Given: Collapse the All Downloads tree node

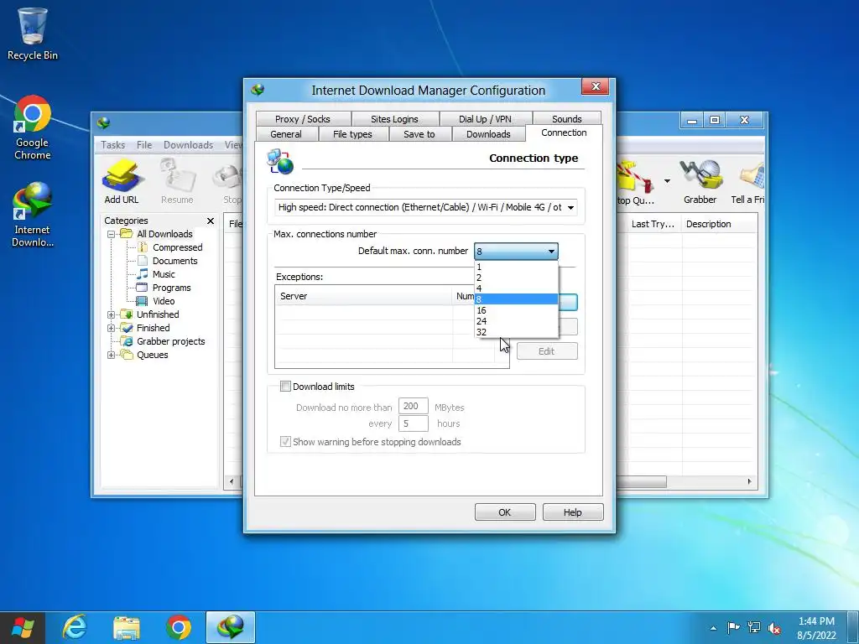Looking at the screenshot, I should [x=112, y=235].
